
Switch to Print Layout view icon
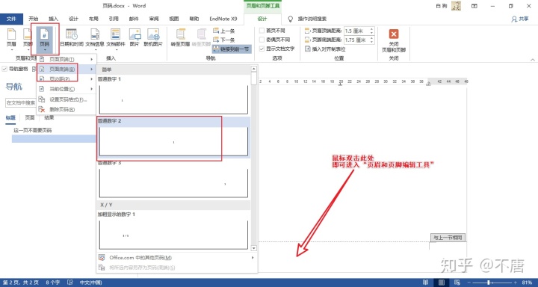pyautogui.click(x=442, y=283)
